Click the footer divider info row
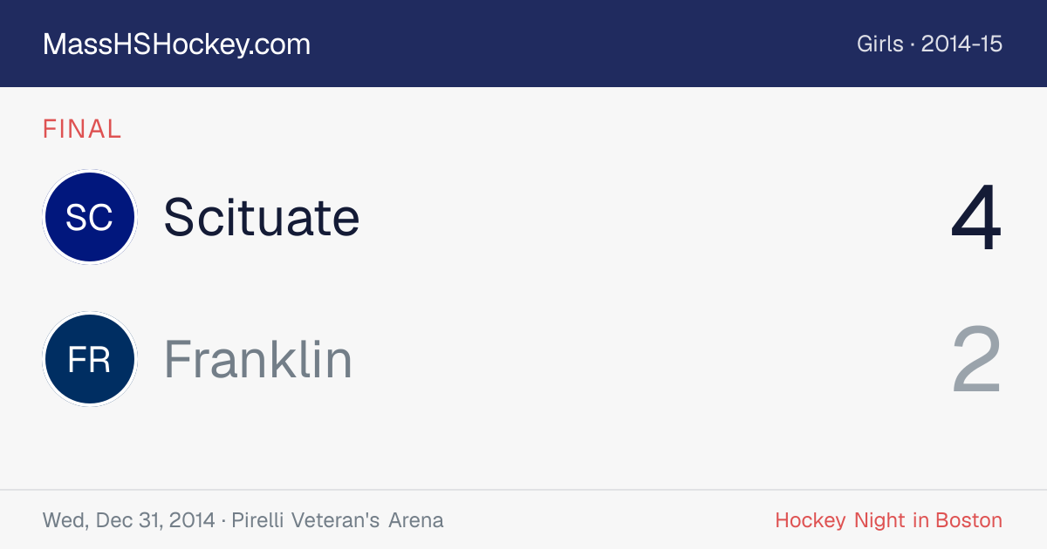The height and width of the screenshot is (549, 1047). 523,519
